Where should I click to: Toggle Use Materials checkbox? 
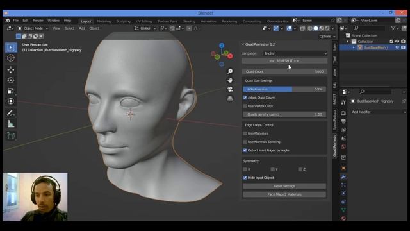pyautogui.click(x=245, y=133)
